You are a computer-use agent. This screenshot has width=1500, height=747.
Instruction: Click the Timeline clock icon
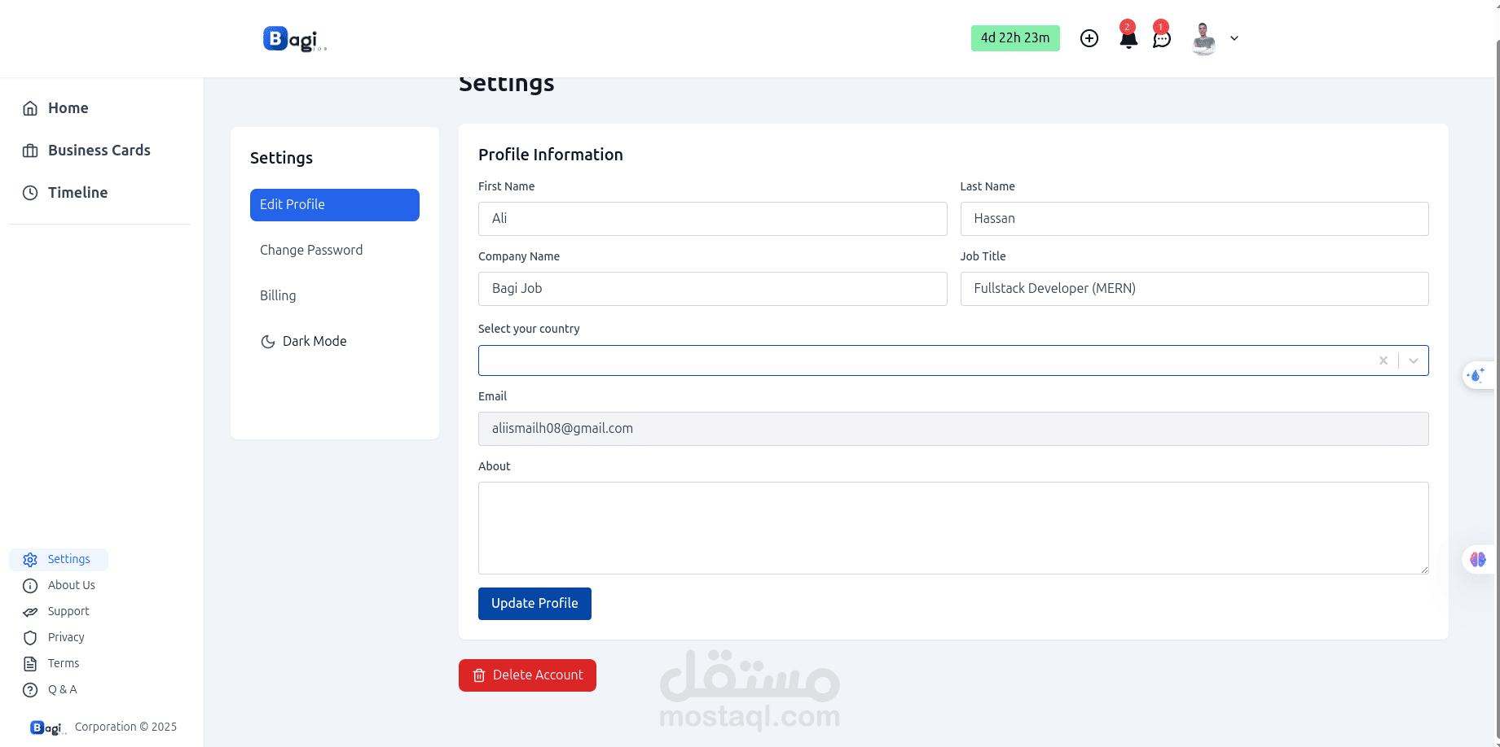pos(30,193)
